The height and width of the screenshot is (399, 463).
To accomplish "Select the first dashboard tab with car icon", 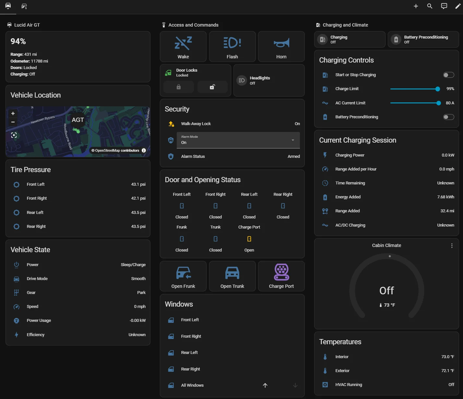I will tap(8, 6).
